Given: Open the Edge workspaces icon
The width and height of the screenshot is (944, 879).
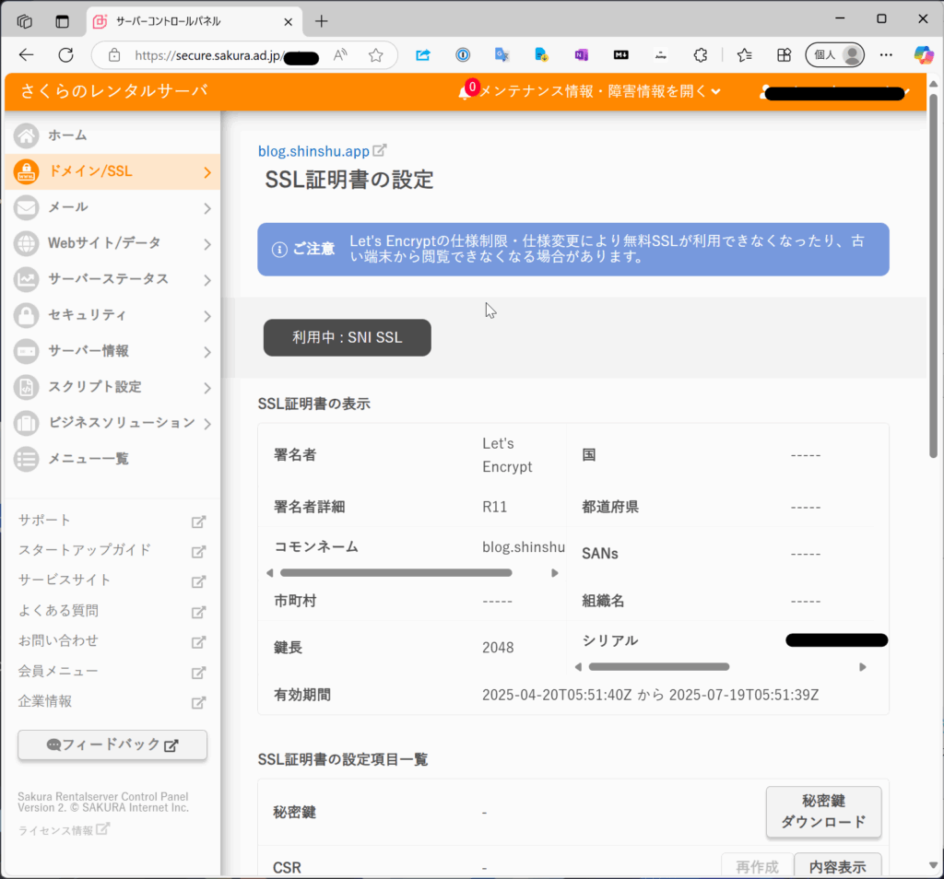Looking at the screenshot, I should click(24, 22).
